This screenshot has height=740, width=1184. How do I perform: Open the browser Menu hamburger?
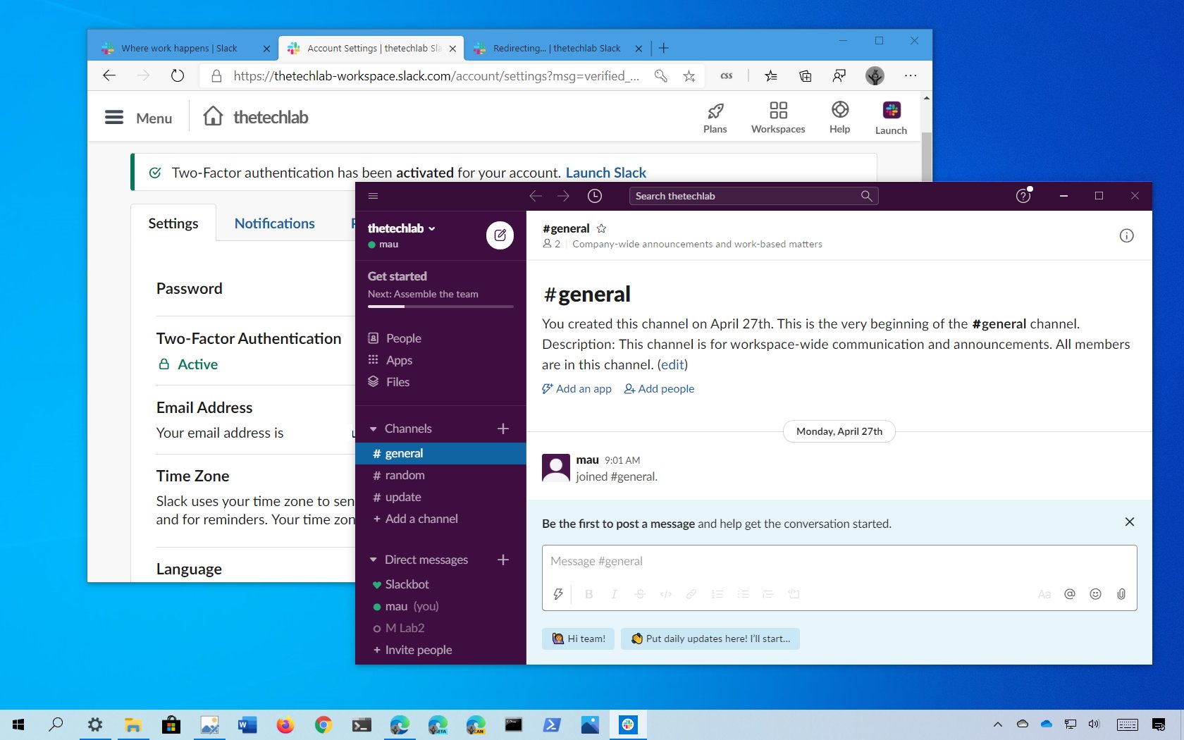pyautogui.click(x=139, y=118)
